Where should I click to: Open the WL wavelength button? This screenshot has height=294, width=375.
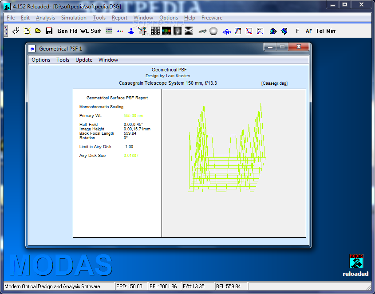[84, 31]
